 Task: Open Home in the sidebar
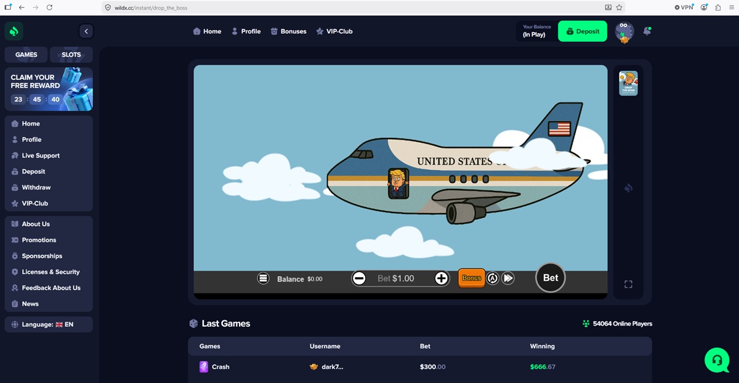point(49,124)
